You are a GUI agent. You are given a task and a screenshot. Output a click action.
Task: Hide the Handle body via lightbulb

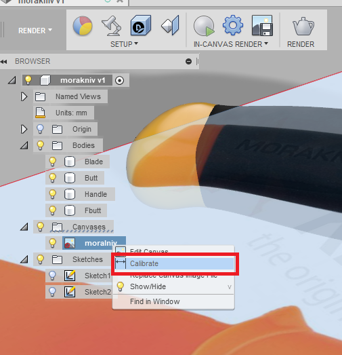[x=52, y=194]
